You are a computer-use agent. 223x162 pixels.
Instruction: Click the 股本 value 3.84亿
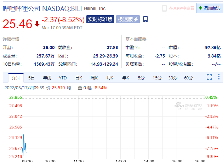(x=214, y=56)
